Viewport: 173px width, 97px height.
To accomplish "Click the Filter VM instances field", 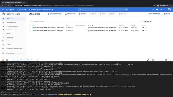I will pyautogui.click(x=84, y=21).
